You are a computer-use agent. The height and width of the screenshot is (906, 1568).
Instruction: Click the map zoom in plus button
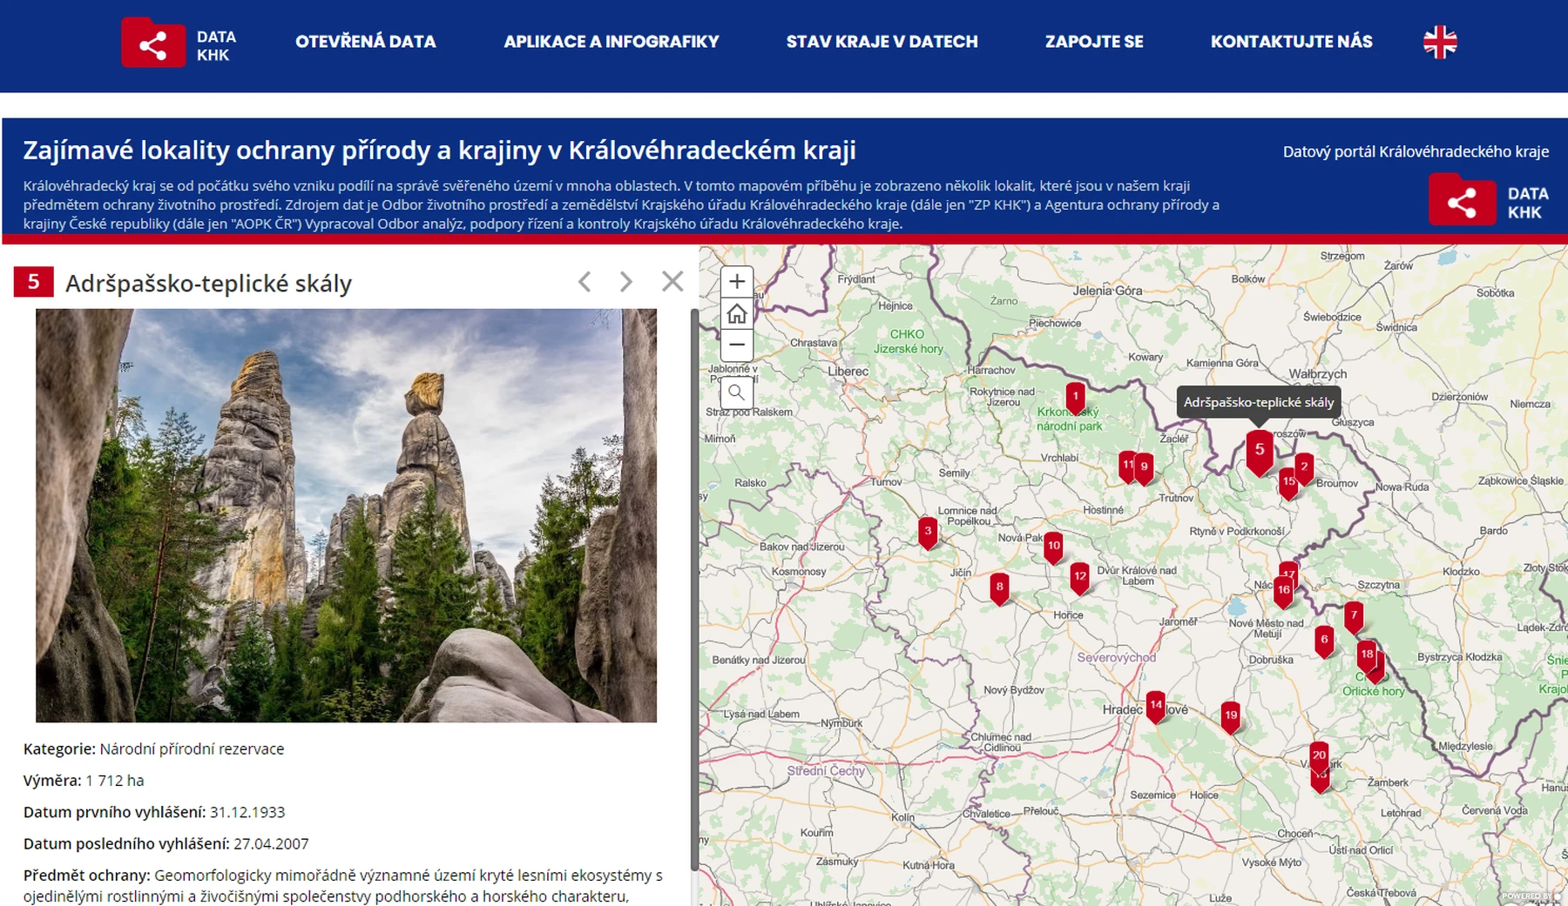737,281
